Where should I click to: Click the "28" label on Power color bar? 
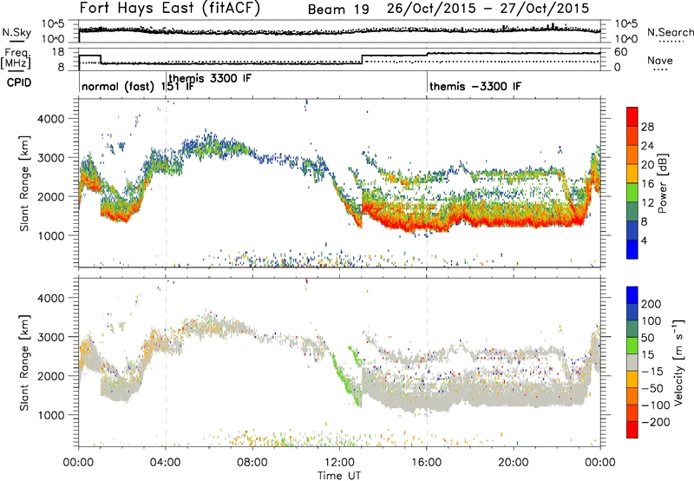pyautogui.click(x=647, y=127)
